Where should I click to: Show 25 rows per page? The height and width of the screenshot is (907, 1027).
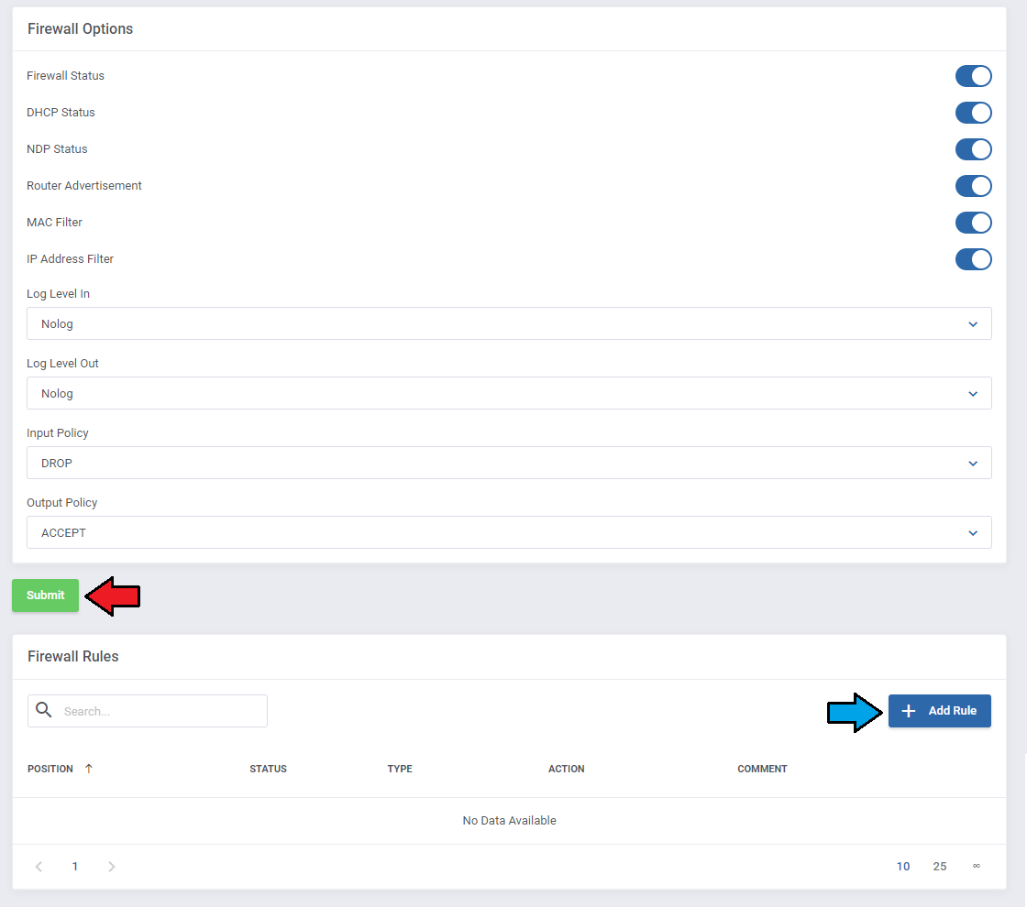[x=940, y=867]
